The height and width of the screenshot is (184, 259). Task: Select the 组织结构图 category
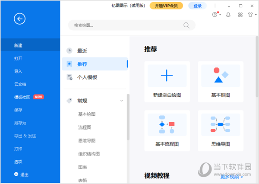pos(89,154)
